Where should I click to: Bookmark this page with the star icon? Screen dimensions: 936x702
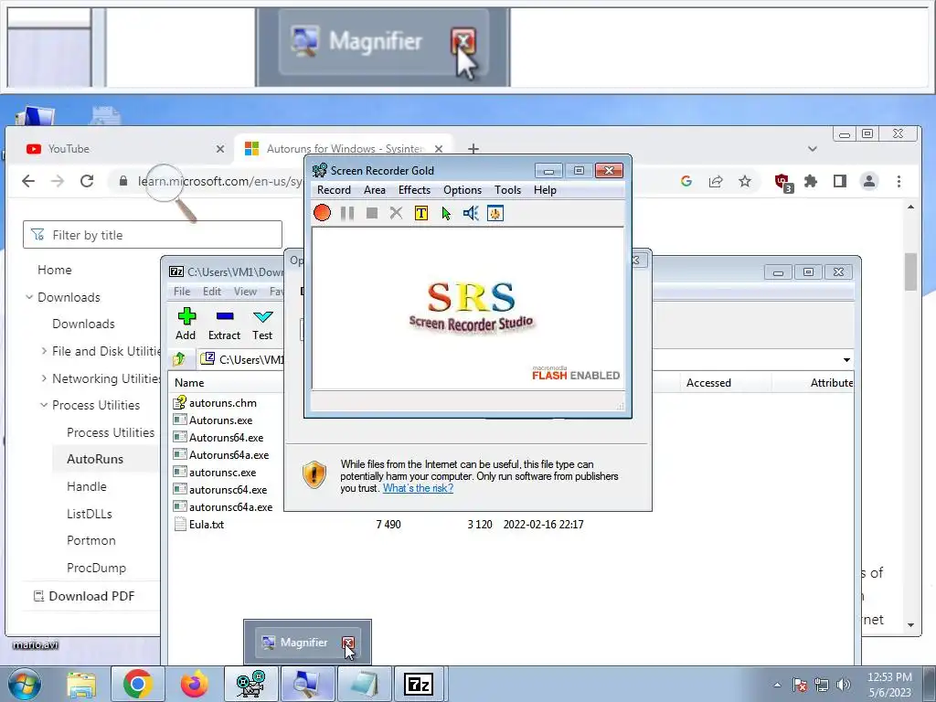pos(744,181)
